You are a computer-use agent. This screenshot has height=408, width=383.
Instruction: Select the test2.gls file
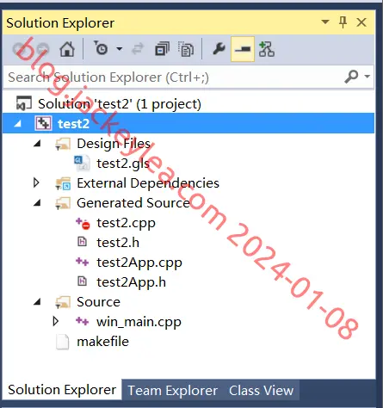pos(123,164)
